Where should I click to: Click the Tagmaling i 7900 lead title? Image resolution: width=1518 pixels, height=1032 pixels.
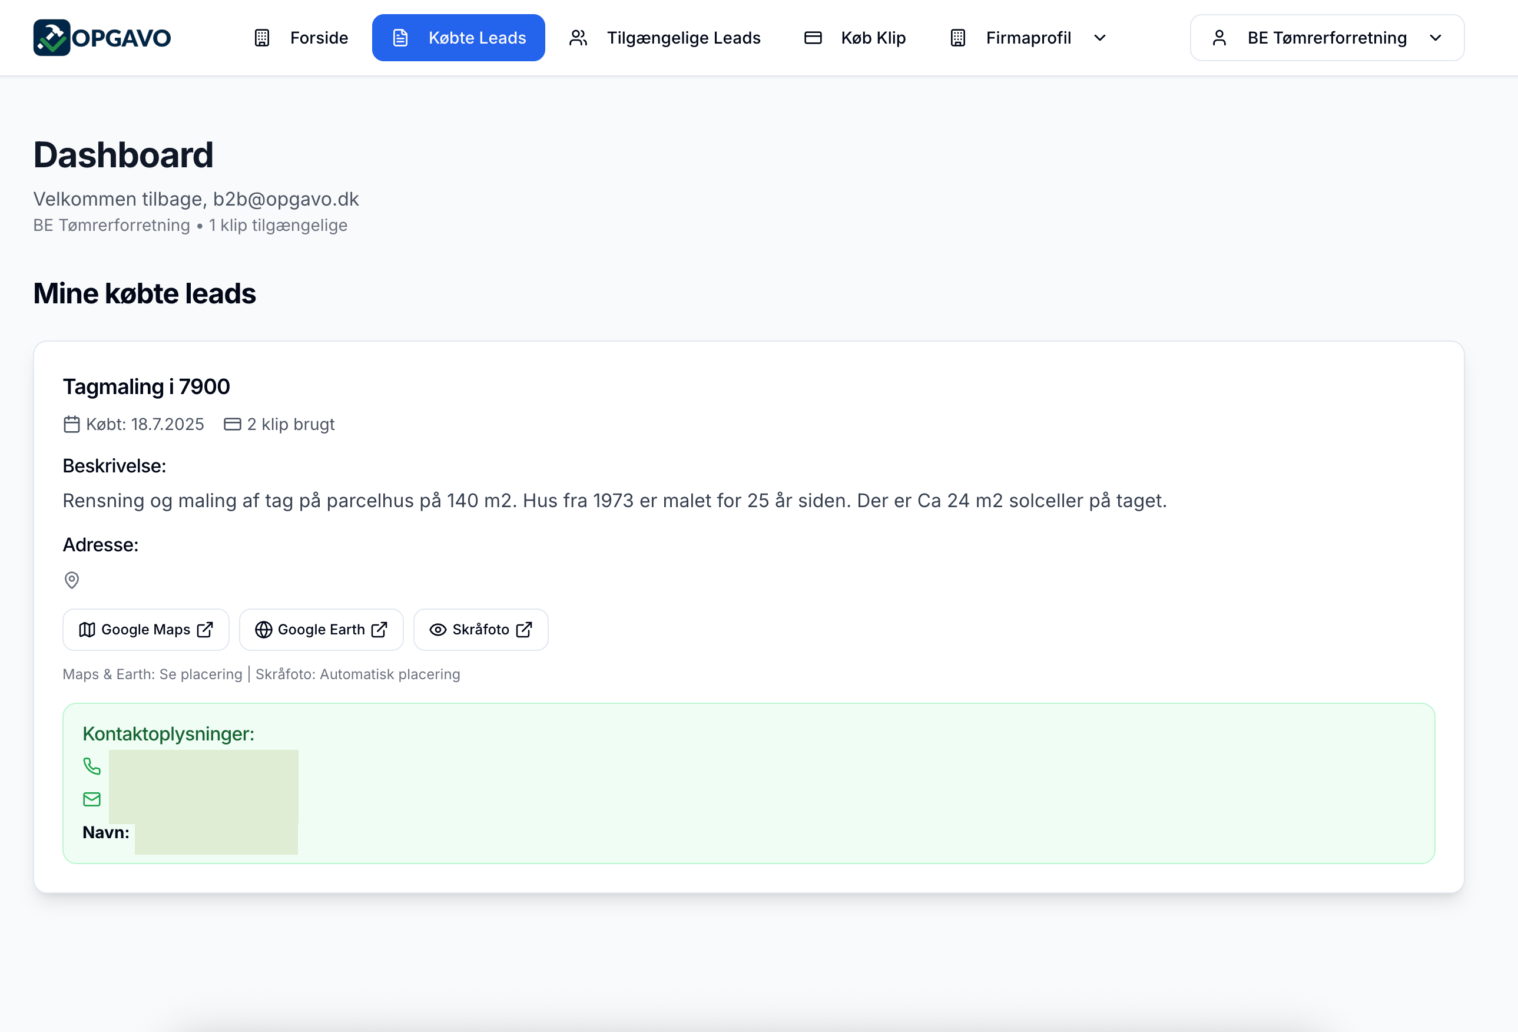point(146,386)
